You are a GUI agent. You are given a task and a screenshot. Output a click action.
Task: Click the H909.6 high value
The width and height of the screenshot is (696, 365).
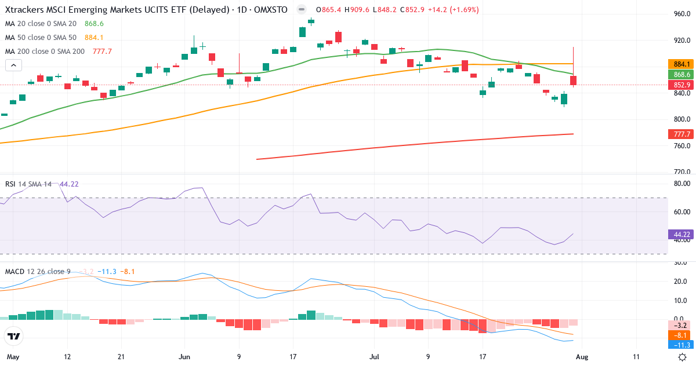[x=357, y=10]
